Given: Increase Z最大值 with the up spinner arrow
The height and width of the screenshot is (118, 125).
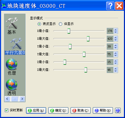Looking at the screenshot, I should (116, 69).
